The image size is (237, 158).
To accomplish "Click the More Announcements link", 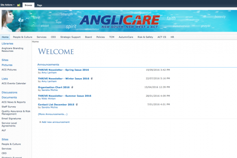I will click(53, 114).
